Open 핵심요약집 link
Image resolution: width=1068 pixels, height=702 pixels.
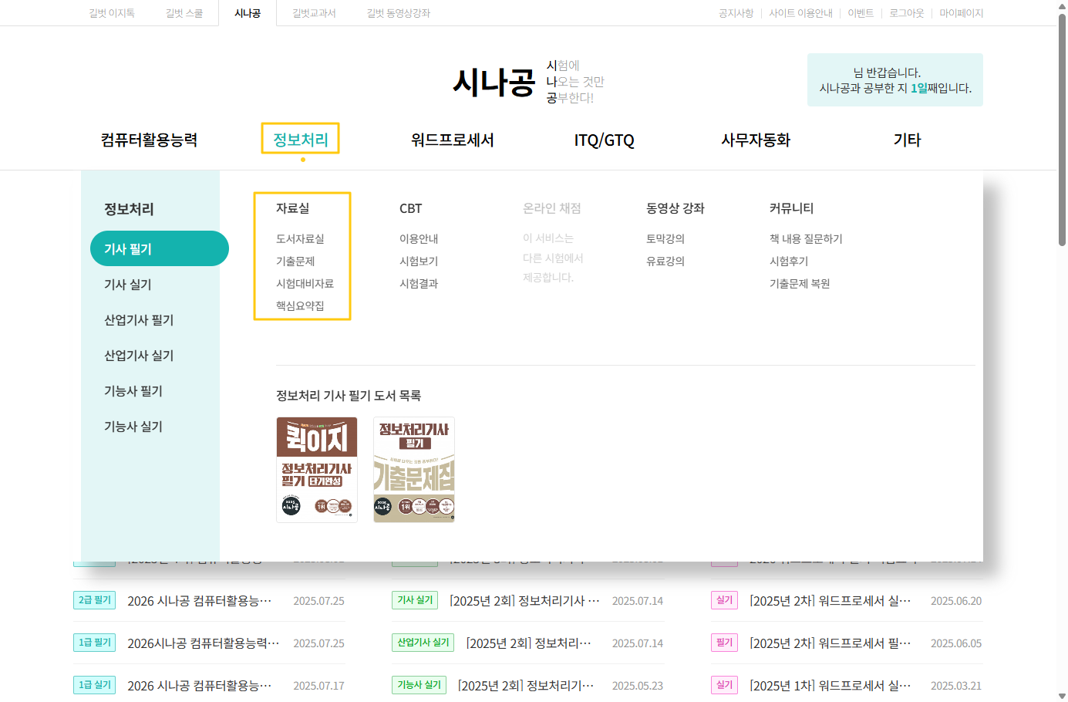[300, 306]
